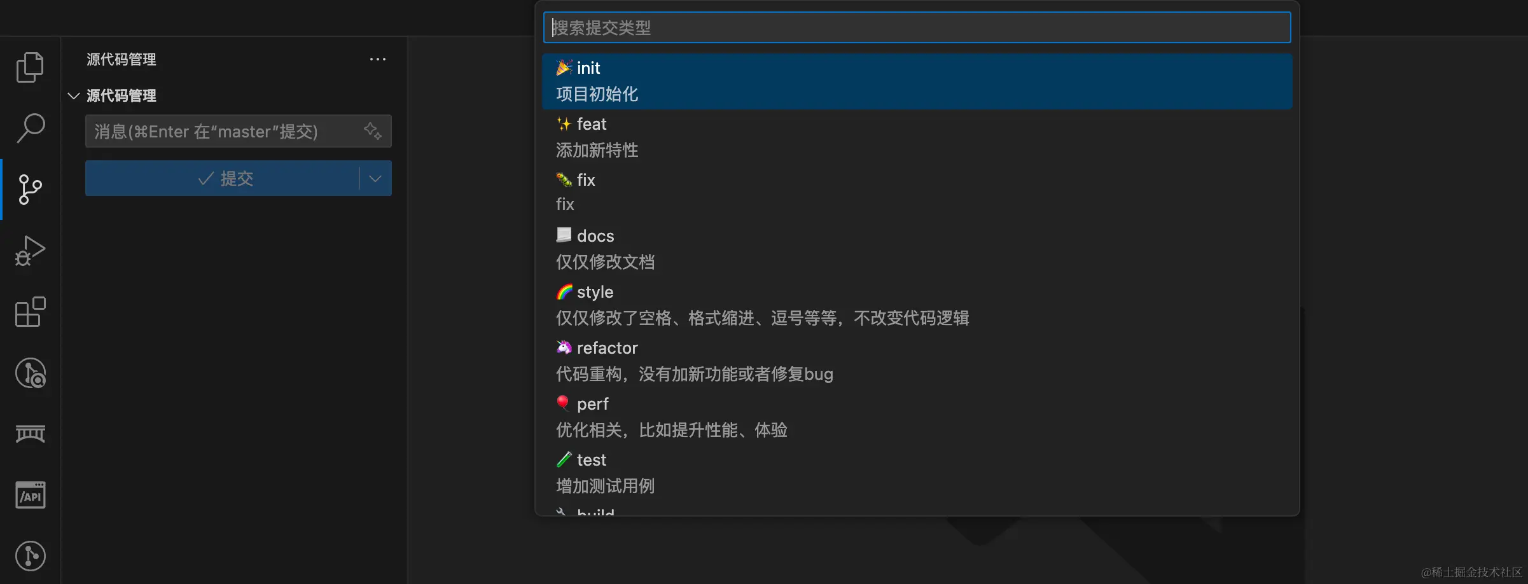Focus the 搜索提交类型 input field

(916, 27)
